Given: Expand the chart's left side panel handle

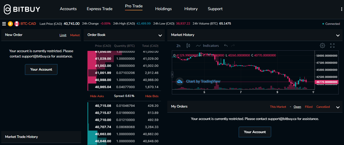Looking at the screenshot, I should 172,74.
